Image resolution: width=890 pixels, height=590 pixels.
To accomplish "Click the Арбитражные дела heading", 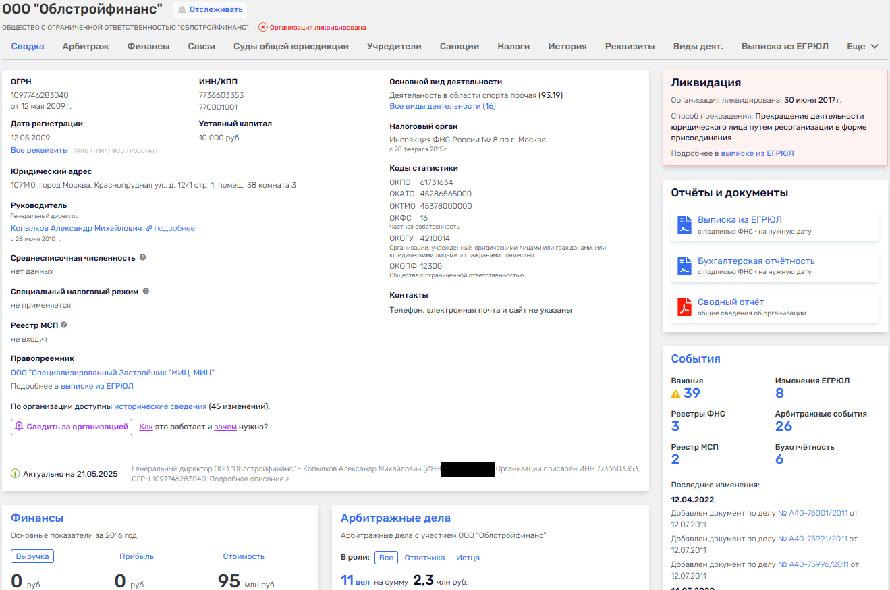I will click(395, 518).
